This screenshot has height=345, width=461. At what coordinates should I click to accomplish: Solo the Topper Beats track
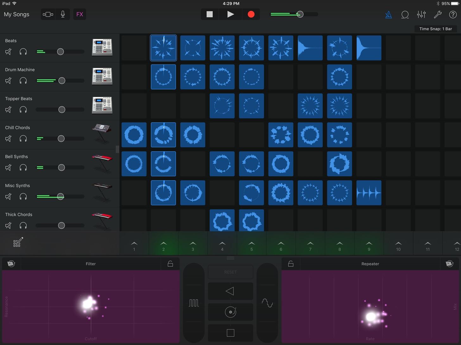23,110
